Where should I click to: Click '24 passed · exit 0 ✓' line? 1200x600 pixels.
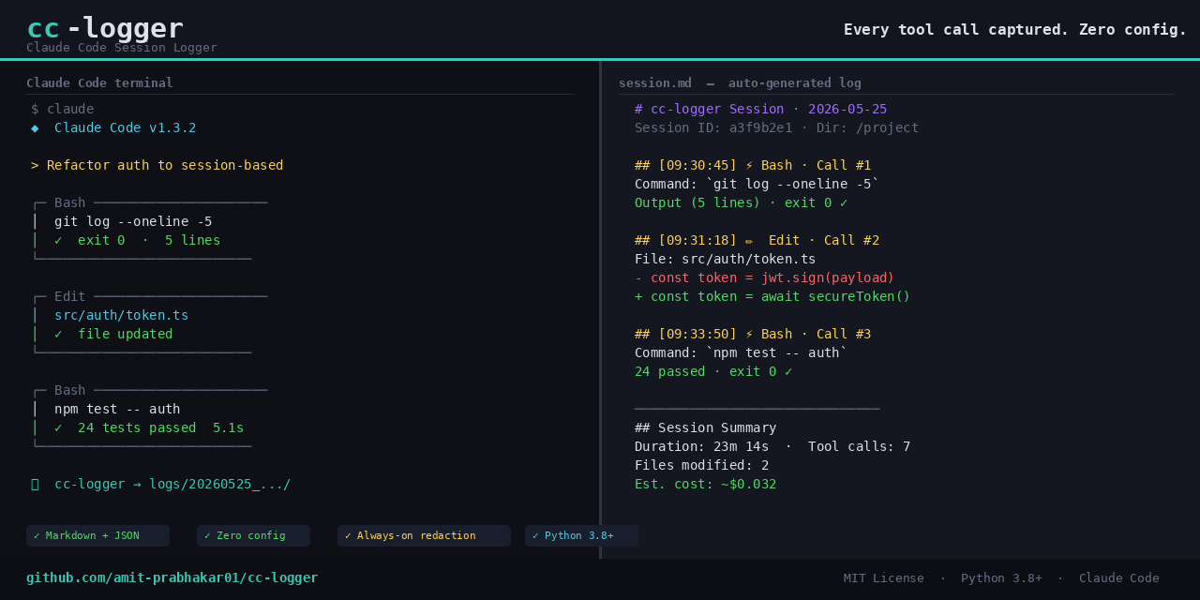[x=713, y=372]
